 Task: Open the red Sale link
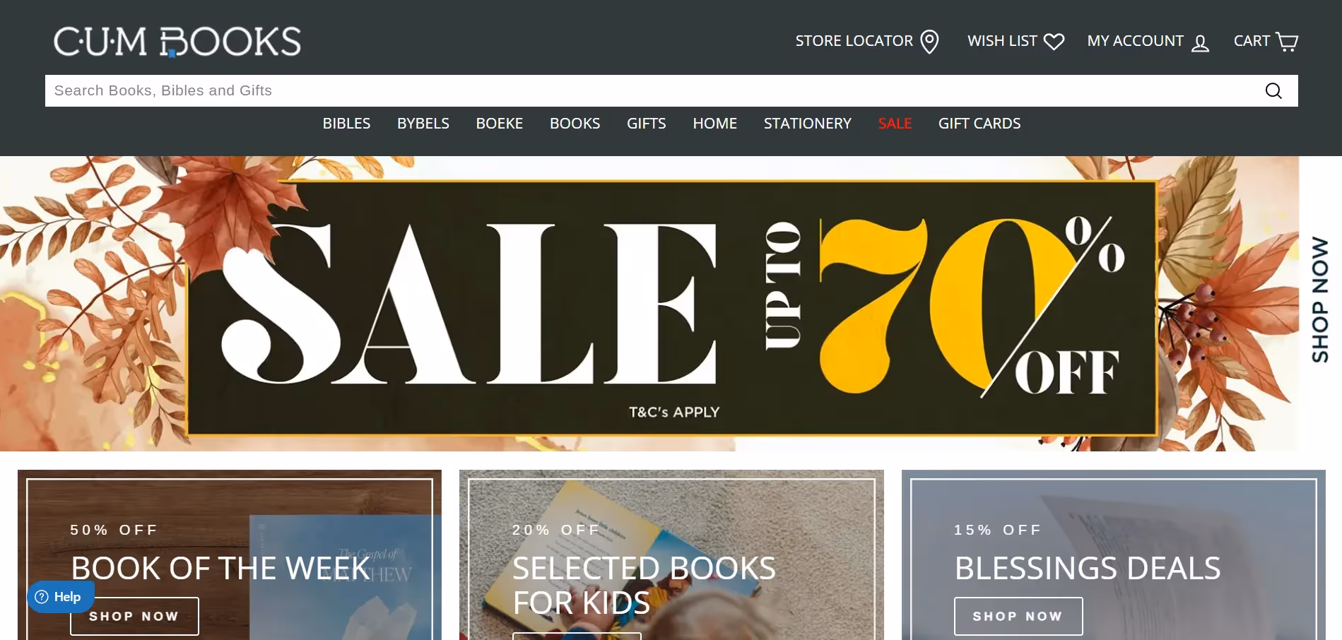[895, 124]
